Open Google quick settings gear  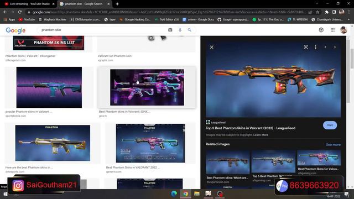click(x=321, y=30)
